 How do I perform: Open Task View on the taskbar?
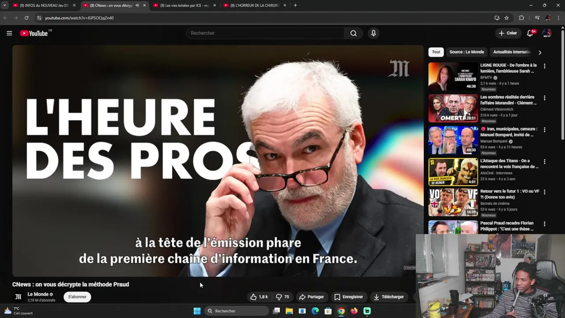click(x=276, y=311)
